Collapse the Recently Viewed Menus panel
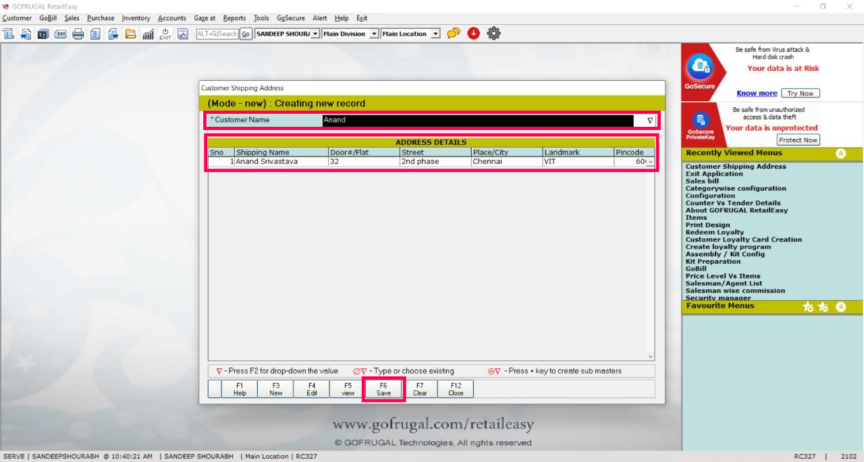This screenshot has height=462, width=864. click(x=840, y=153)
